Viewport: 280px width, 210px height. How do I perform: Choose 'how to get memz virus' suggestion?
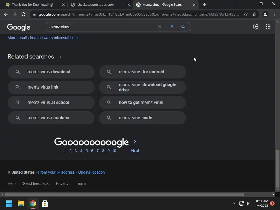coord(142,103)
